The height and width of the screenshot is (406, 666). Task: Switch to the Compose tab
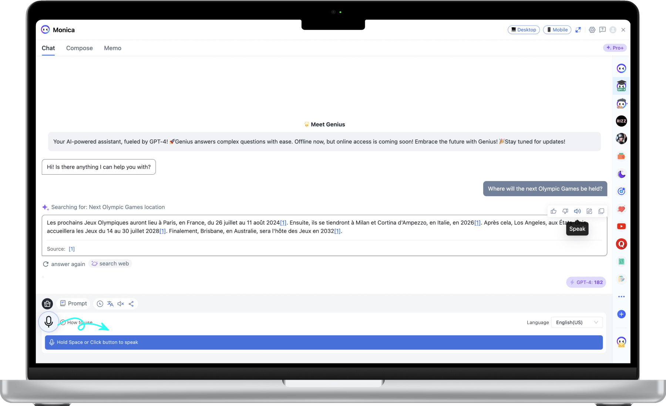pyautogui.click(x=79, y=48)
